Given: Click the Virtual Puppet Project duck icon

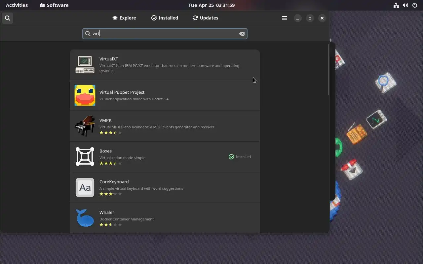Looking at the screenshot, I should click(85, 95).
